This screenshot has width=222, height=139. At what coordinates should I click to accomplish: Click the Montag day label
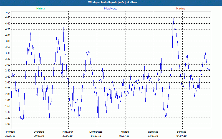coord(10,132)
